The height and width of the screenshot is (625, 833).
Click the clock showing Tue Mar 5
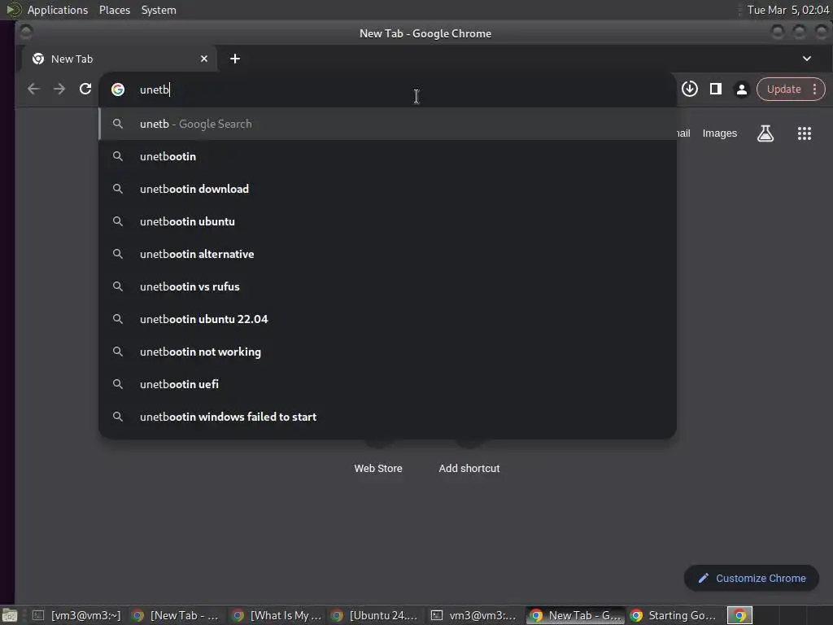coord(787,10)
